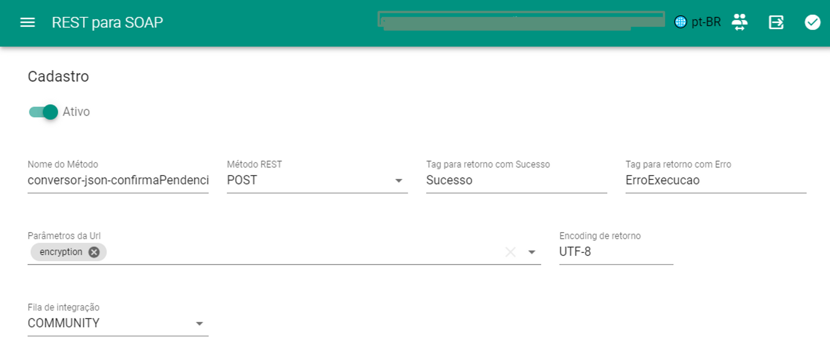This screenshot has height=344, width=830.
Task: Click the encryption chip label
Action: point(61,252)
